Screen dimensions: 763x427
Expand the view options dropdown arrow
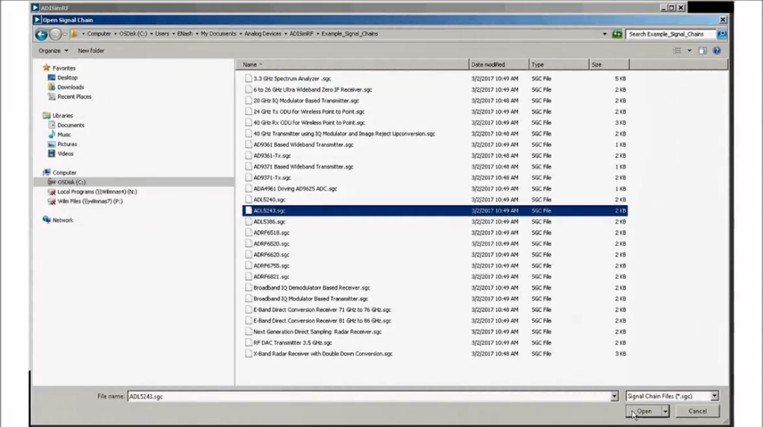(x=689, y=51)
